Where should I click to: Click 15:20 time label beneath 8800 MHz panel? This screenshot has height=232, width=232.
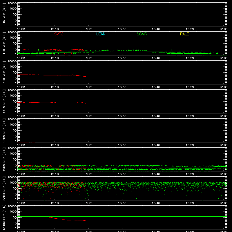(x=88, y=203)
